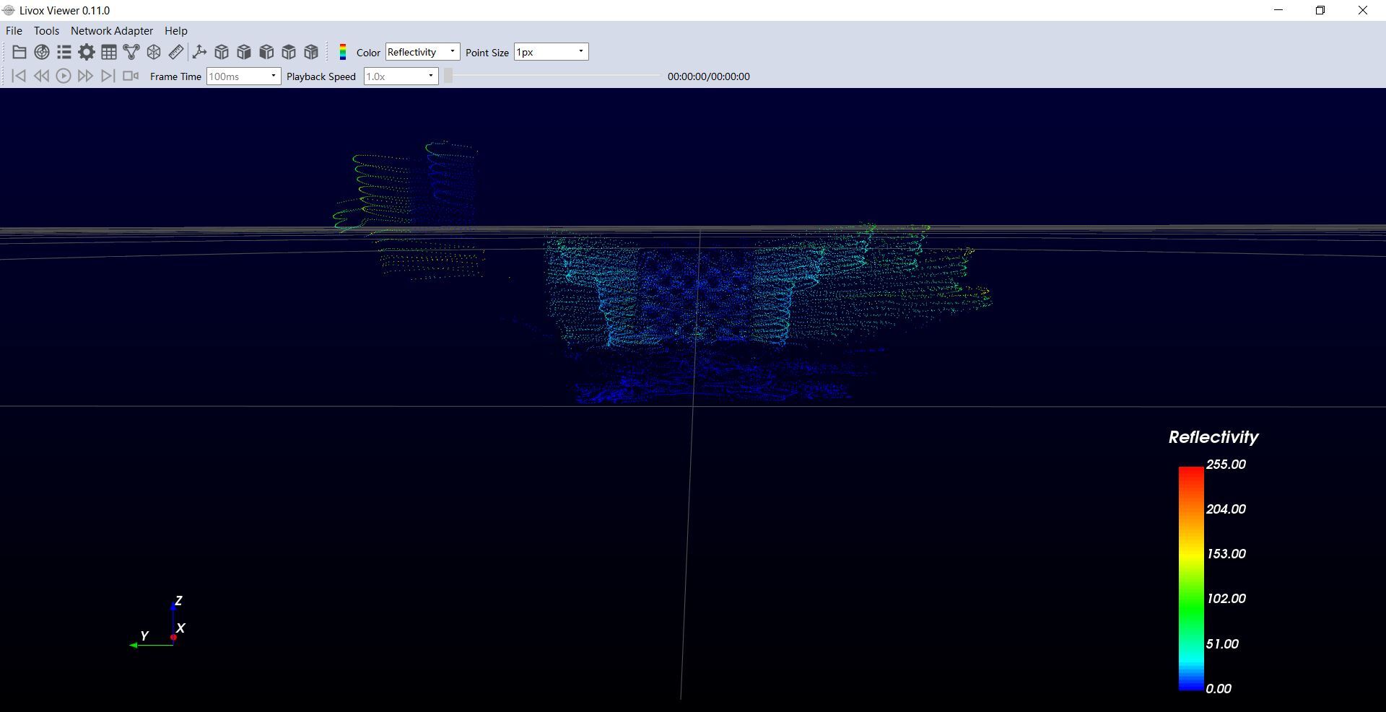Click the camera record button
Image resolution: width=1386 pixels, height=712 pixels.
pyautogui.click(x=131, y=76)
